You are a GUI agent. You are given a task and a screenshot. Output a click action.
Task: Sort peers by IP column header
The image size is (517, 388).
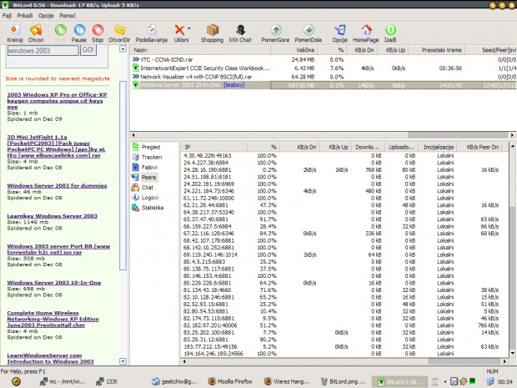click(x=214, y=147)
